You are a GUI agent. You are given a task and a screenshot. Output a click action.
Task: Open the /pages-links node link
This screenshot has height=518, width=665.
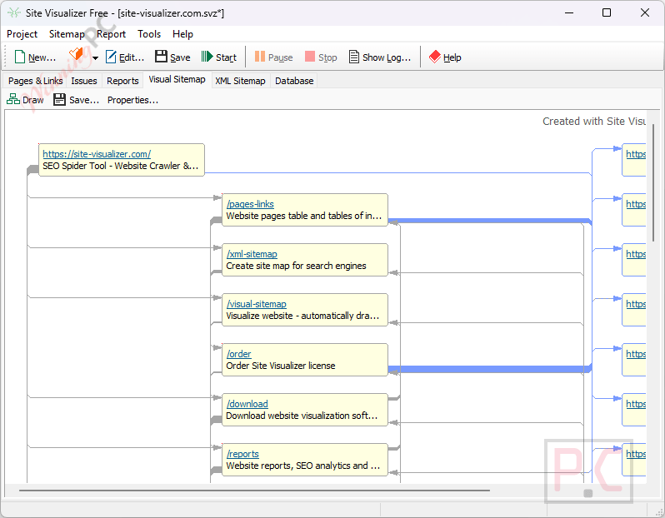click(x=250, y=204)
